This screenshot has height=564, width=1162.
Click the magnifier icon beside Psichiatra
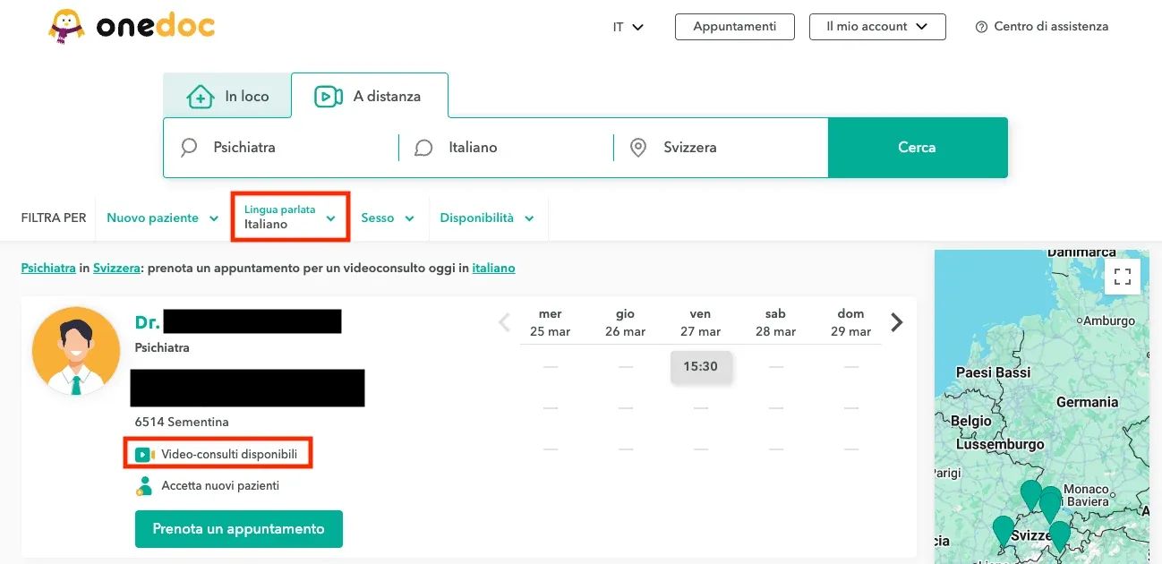(189, 148)
